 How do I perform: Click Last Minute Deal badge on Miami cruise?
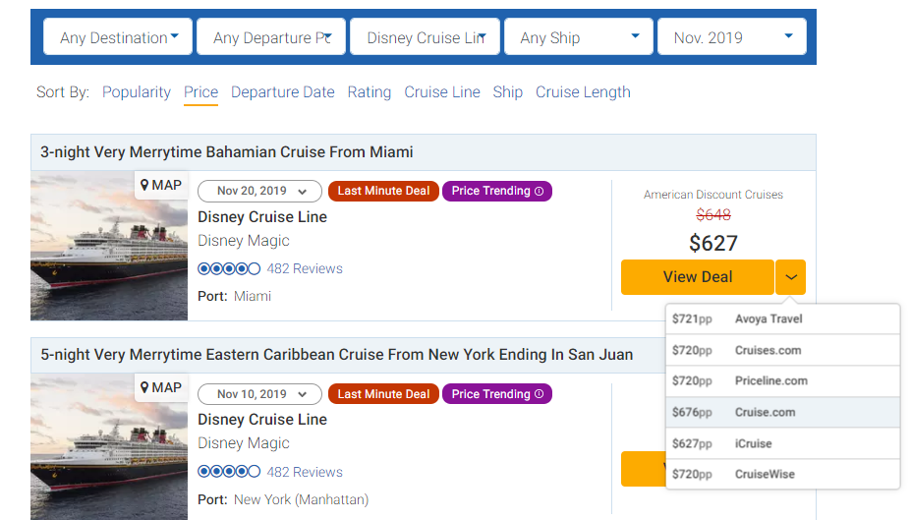383,191
